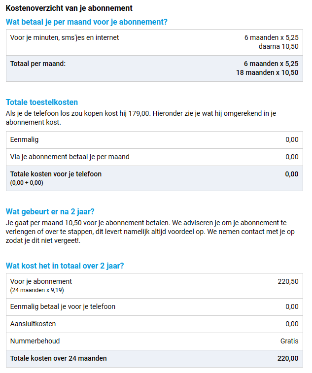Select the 'Aansluitkosten' row label
This screenshot has width=312, height=373.
click(33, 324)
